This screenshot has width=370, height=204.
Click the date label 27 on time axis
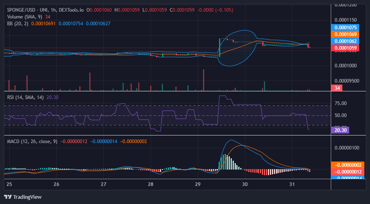tap(103, 184)
